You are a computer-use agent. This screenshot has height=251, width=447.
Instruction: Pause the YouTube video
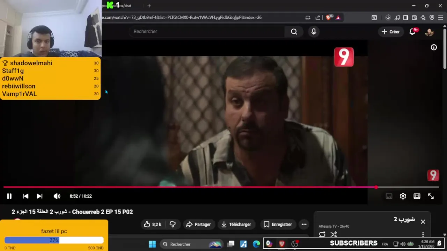pos(9,196)
